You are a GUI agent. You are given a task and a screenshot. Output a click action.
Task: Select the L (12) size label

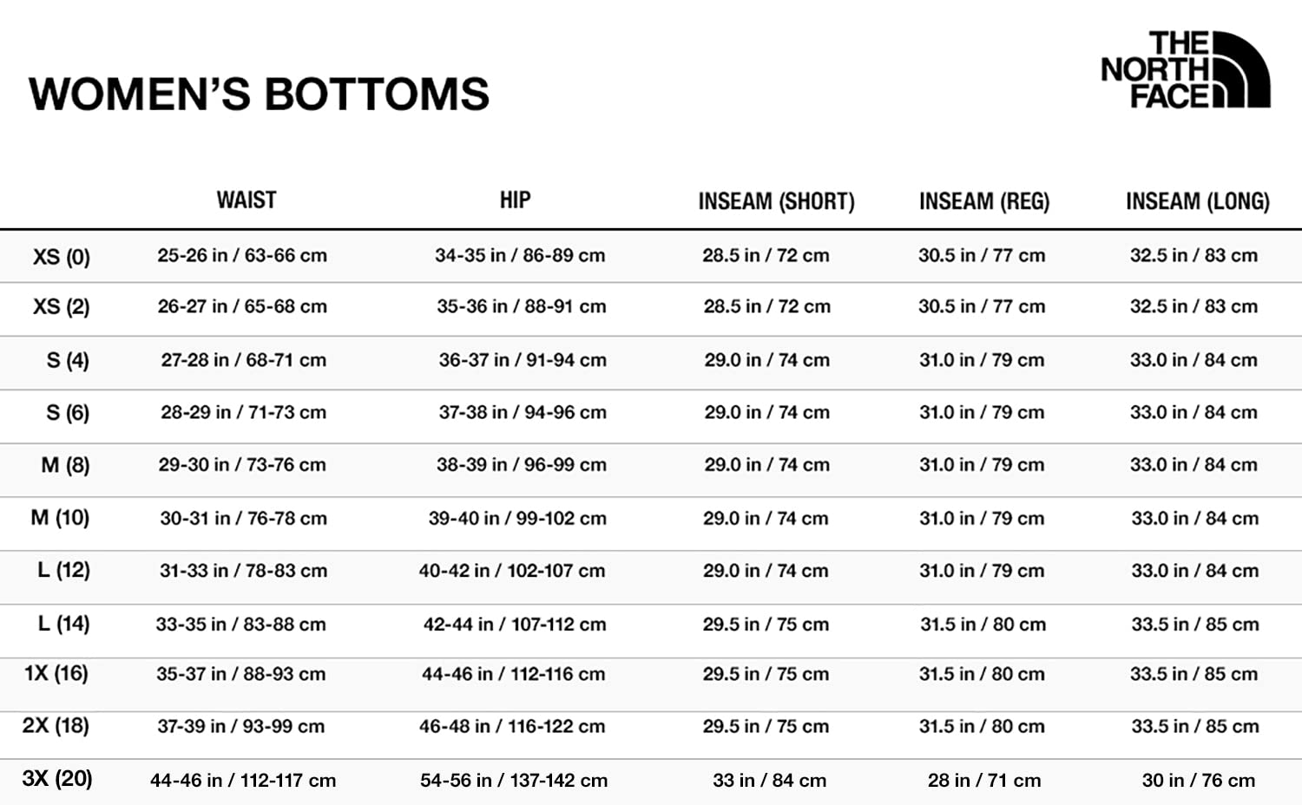tap(63, 571)
